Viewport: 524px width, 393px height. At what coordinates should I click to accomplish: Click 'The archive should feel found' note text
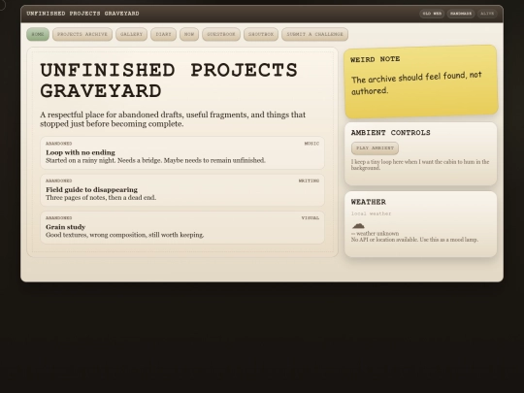(416, 82)
